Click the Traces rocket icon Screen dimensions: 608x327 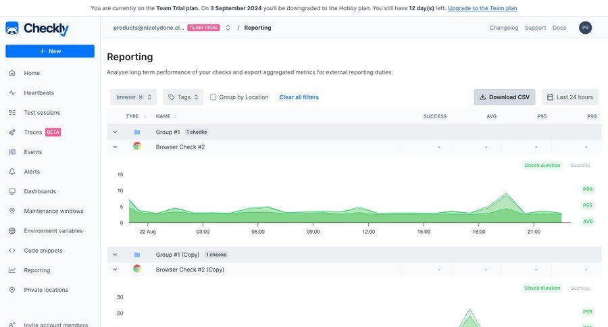(x=12, y=132)
